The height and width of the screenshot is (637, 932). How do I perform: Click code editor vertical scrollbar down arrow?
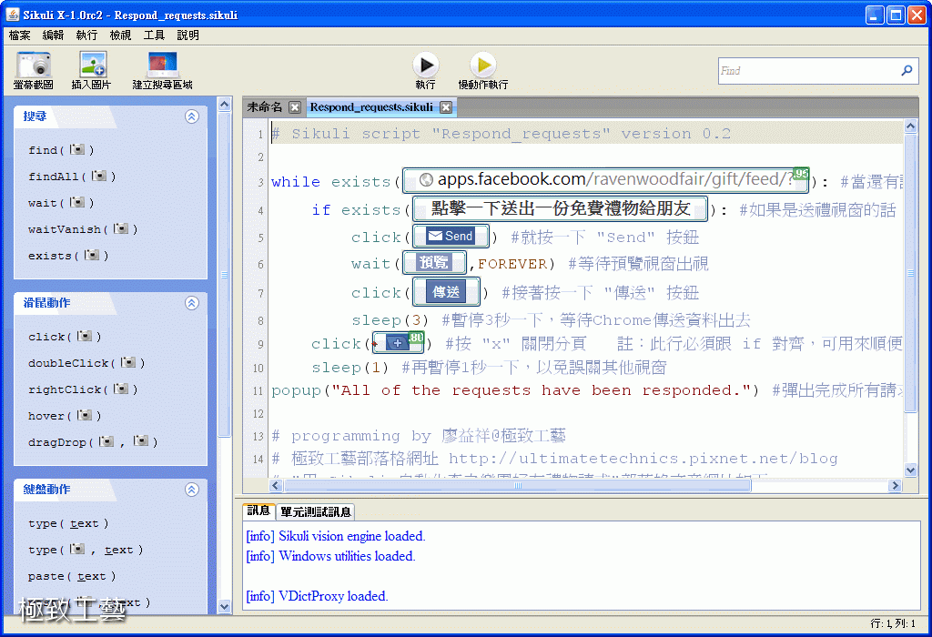pyautogui.click(x=910, y=470)
